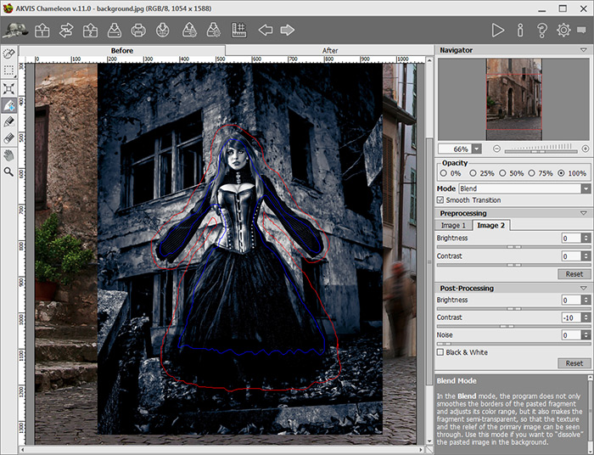Open the preferences gear icon
Screen dimensions: 594x455
(x=563, y=31)
